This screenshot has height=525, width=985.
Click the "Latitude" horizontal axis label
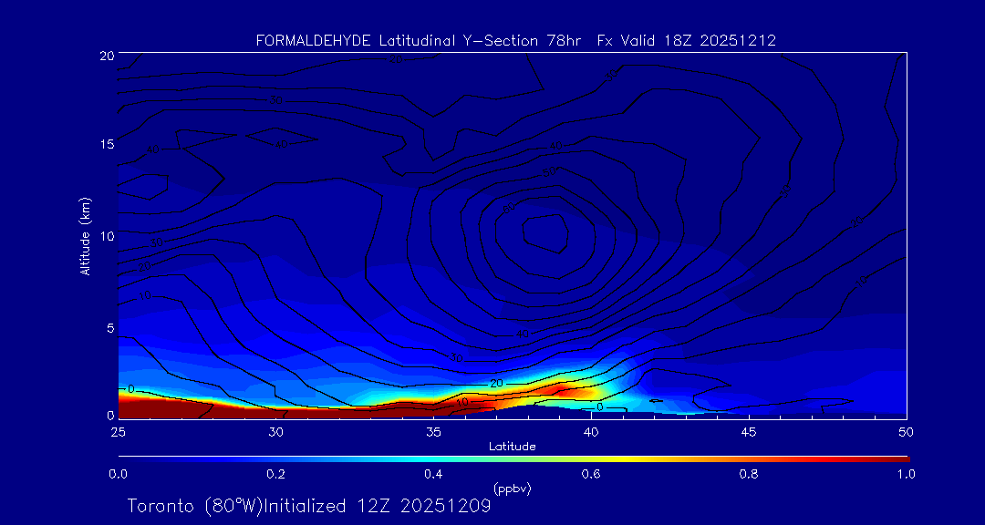pyautogui.click(x=512, y=446)
